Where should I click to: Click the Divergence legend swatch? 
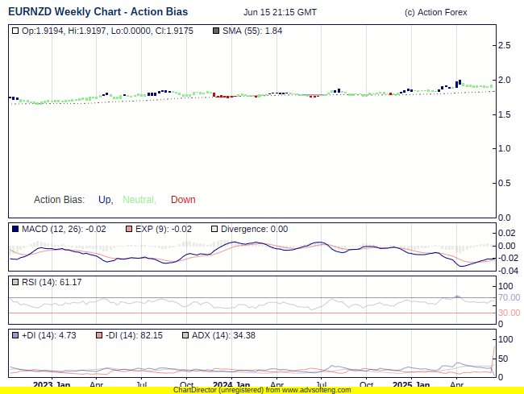coord(214,230)
